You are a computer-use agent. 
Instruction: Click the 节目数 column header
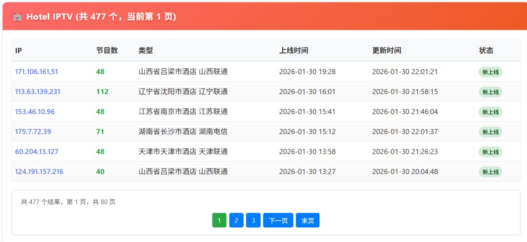tap(106, 50)
